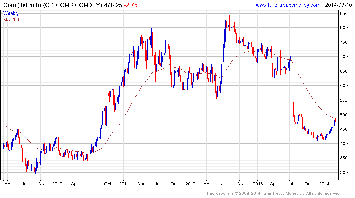Click the July 2013 spike candle near 800

coord(291,44)
